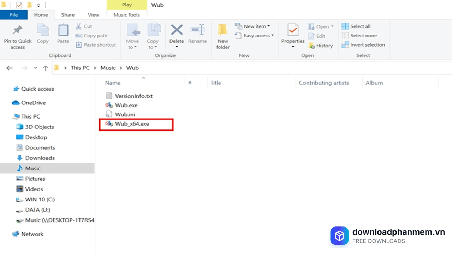The image size is (452, 254).
Task: Expand the Move to dropdown
Action: [132, 37]
